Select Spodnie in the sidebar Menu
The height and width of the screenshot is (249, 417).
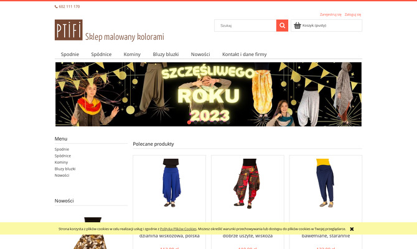click(62, 149)
